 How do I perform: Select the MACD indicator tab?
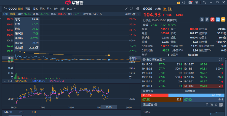coord(8,112)
